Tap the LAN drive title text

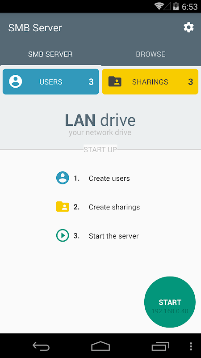point(100,120)
